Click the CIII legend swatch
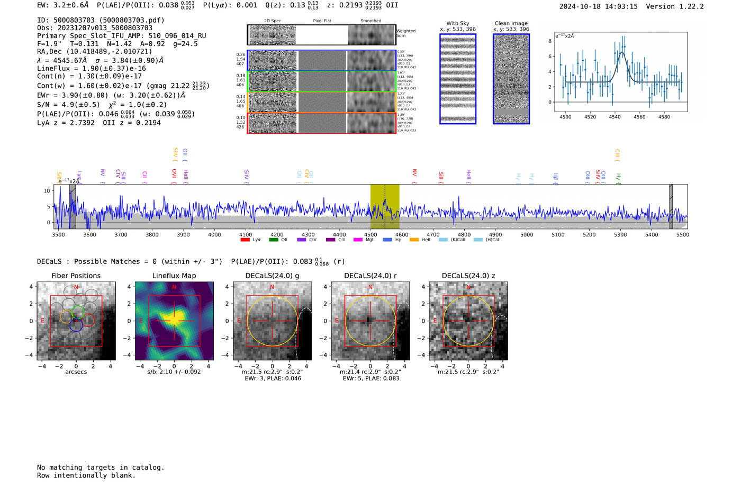 coord(330,240)
